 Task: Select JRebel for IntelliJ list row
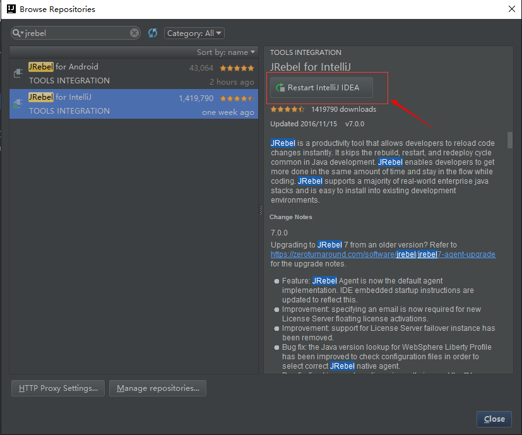pos(134,104)
